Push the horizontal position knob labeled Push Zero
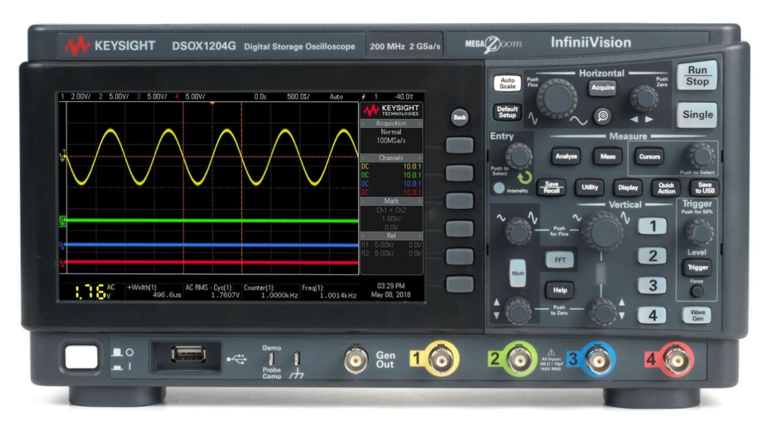The width and height of the screenshot is (768, 432). pyautogui.click(x=644, y=99)
